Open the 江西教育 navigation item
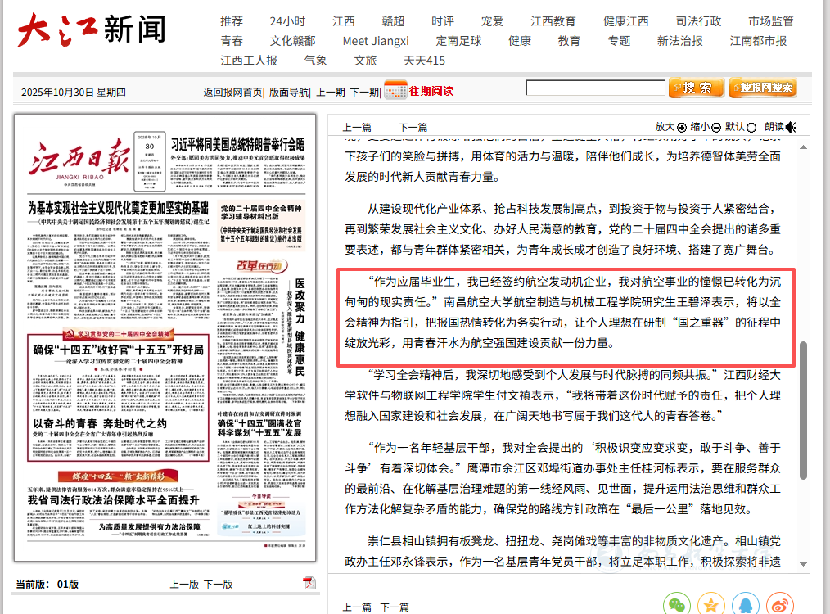This screenshot has height=614, width=830. coord(553,20)
